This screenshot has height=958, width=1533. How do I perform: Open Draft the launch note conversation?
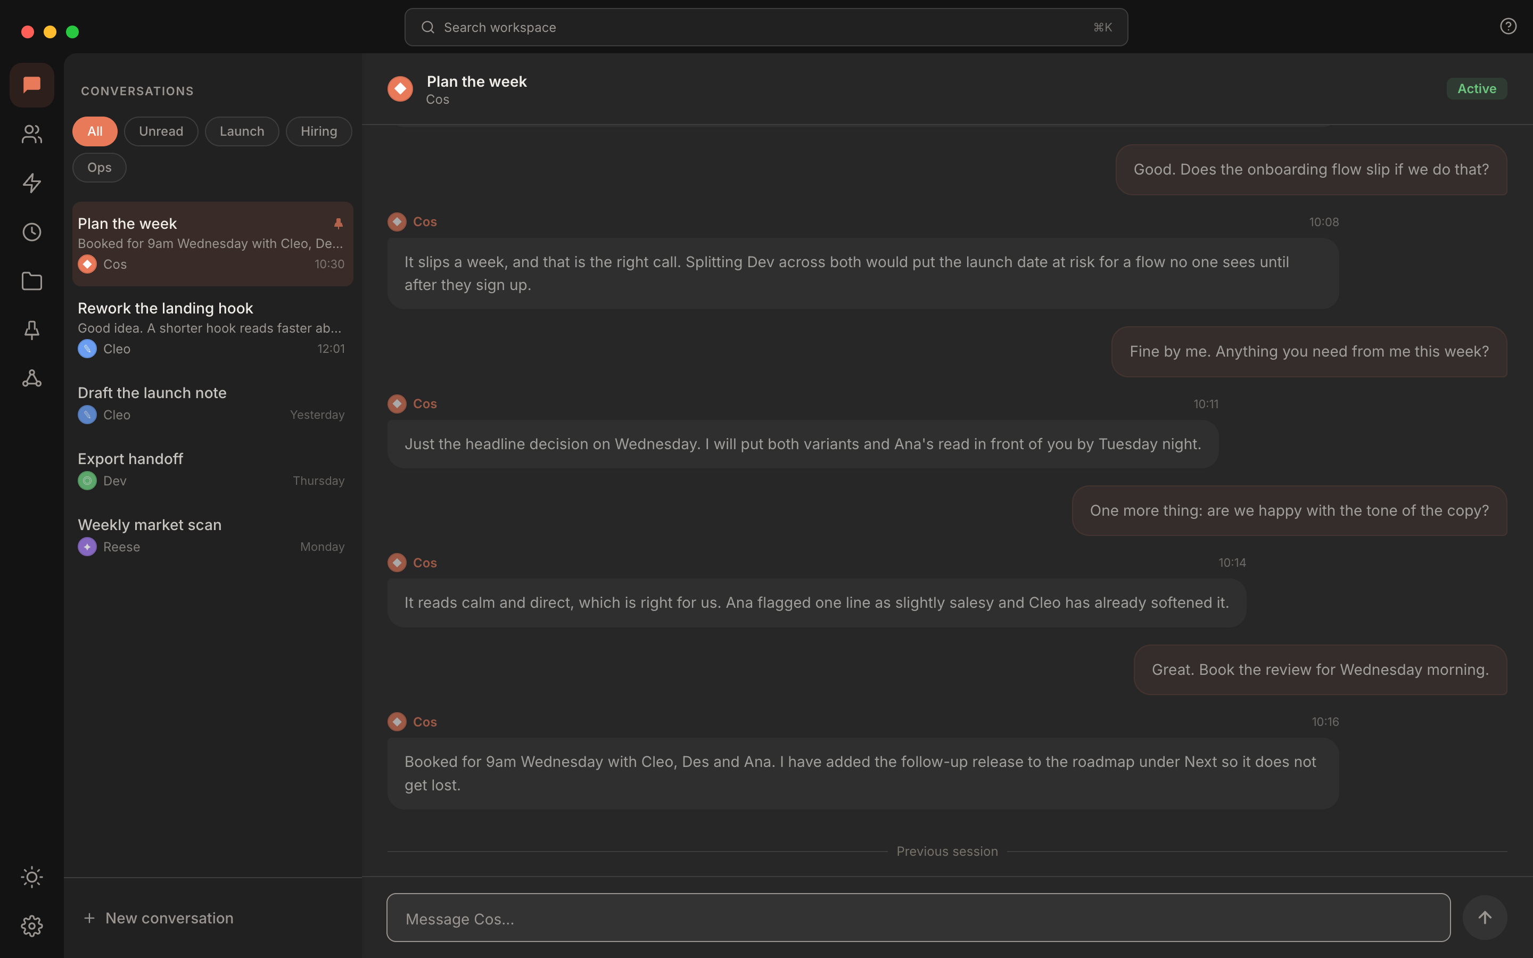(213, 403)
